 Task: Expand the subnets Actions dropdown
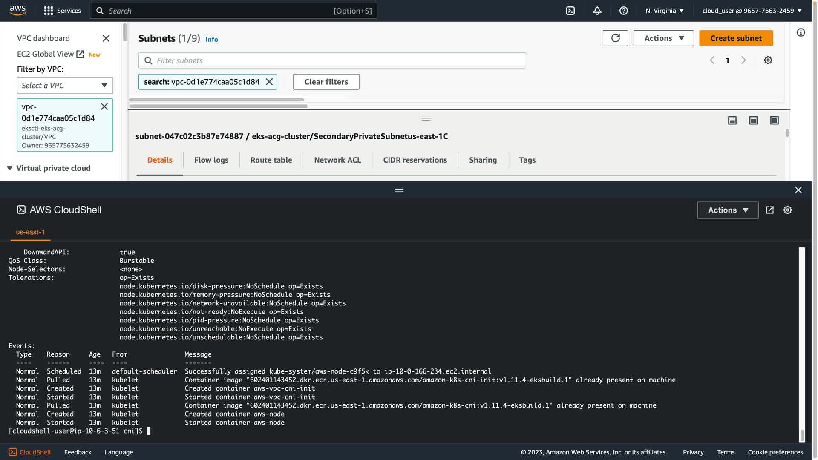tap(663, 38)
